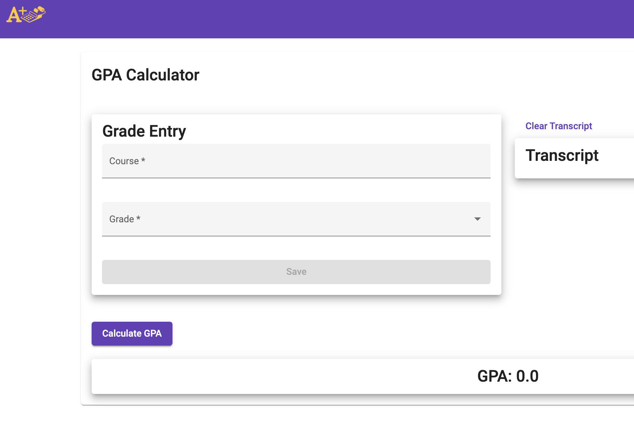Click the Transcript panel header
The width and height of the screenshot is (634, 423).
click(x=562, y=155)
